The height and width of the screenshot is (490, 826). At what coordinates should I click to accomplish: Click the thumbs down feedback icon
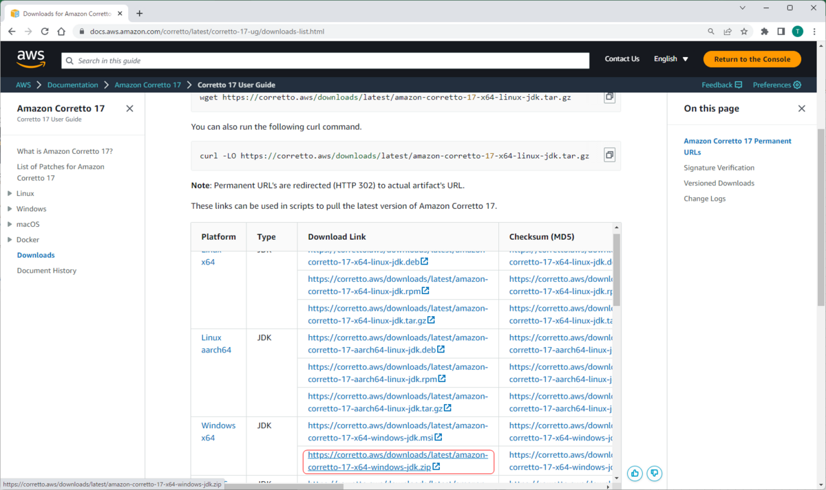point(655,473)
